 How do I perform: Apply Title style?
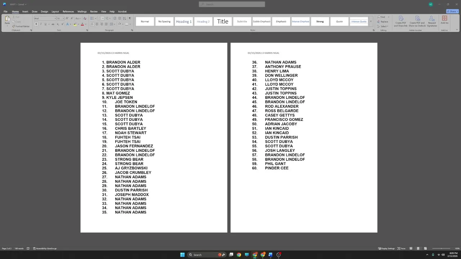(223, 22)
